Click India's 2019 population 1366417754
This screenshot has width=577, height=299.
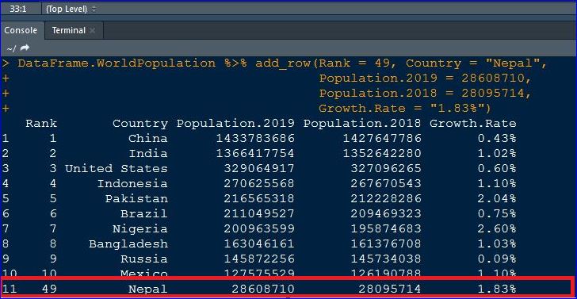pyautogui.click(x=255, y=154)
